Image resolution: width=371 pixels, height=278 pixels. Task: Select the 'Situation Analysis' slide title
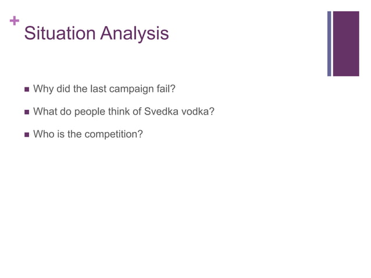97,33
